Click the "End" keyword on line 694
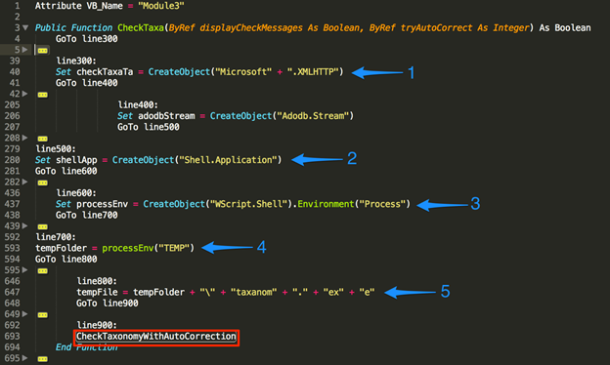Screen dimensions: 610x365 [x=64, y=346]
